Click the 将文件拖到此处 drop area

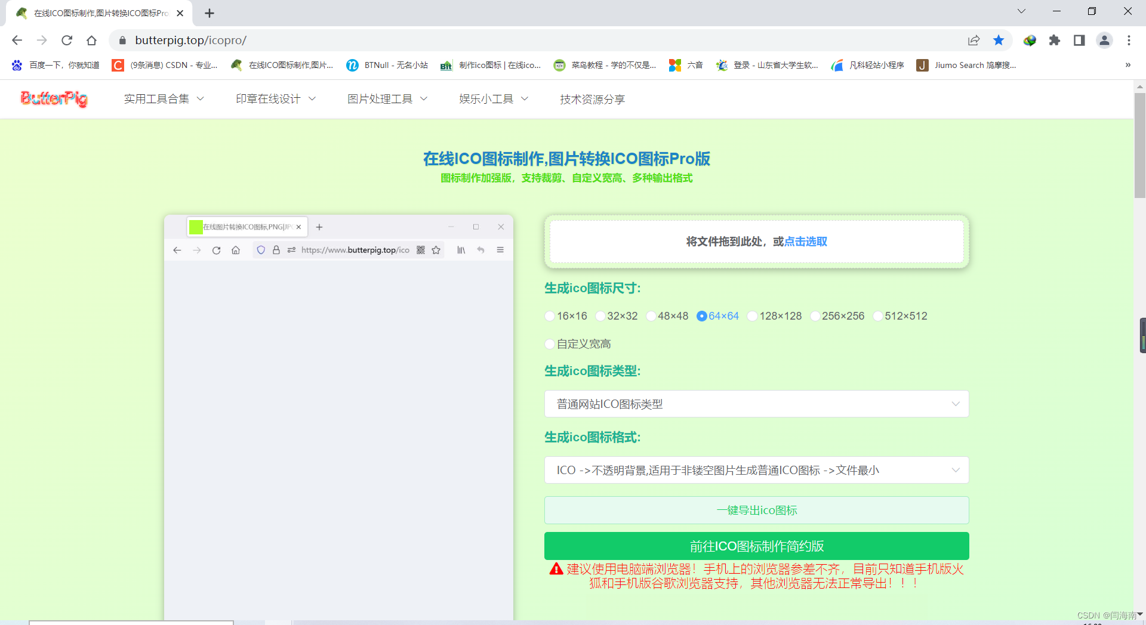(756, 242)
